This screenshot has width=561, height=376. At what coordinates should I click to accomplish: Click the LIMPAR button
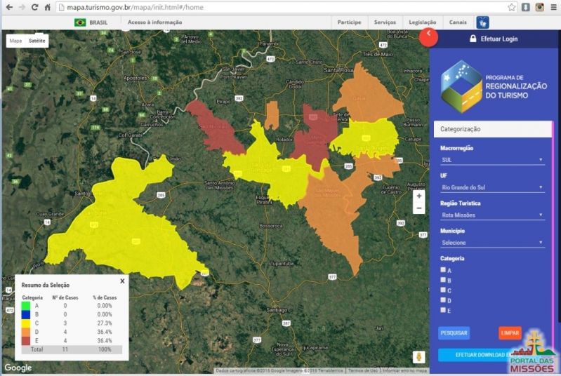coord(510,333)
